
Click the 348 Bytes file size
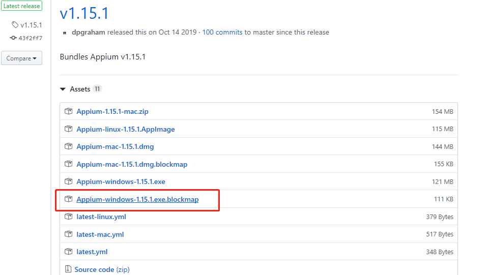(x=440, y=252)
